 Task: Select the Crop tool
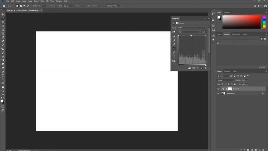3,30
